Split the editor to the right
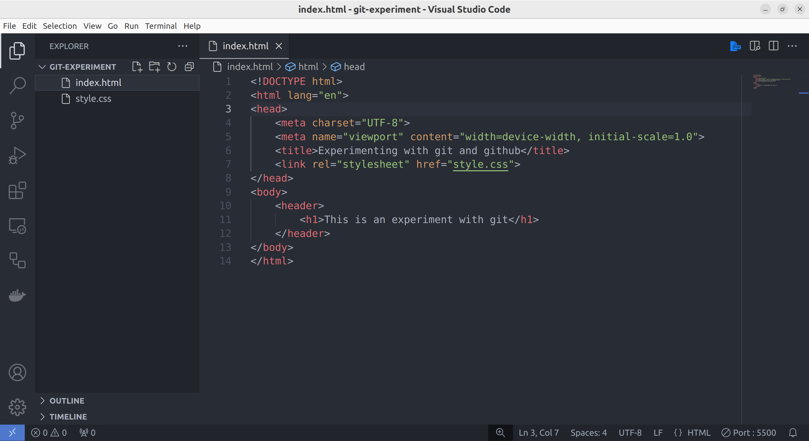Image resolution: width=809 pixels, height=441 pixels. tap(774, 46)
